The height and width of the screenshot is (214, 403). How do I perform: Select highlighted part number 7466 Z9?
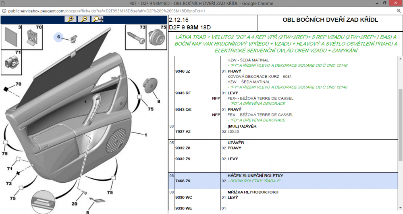183,181
